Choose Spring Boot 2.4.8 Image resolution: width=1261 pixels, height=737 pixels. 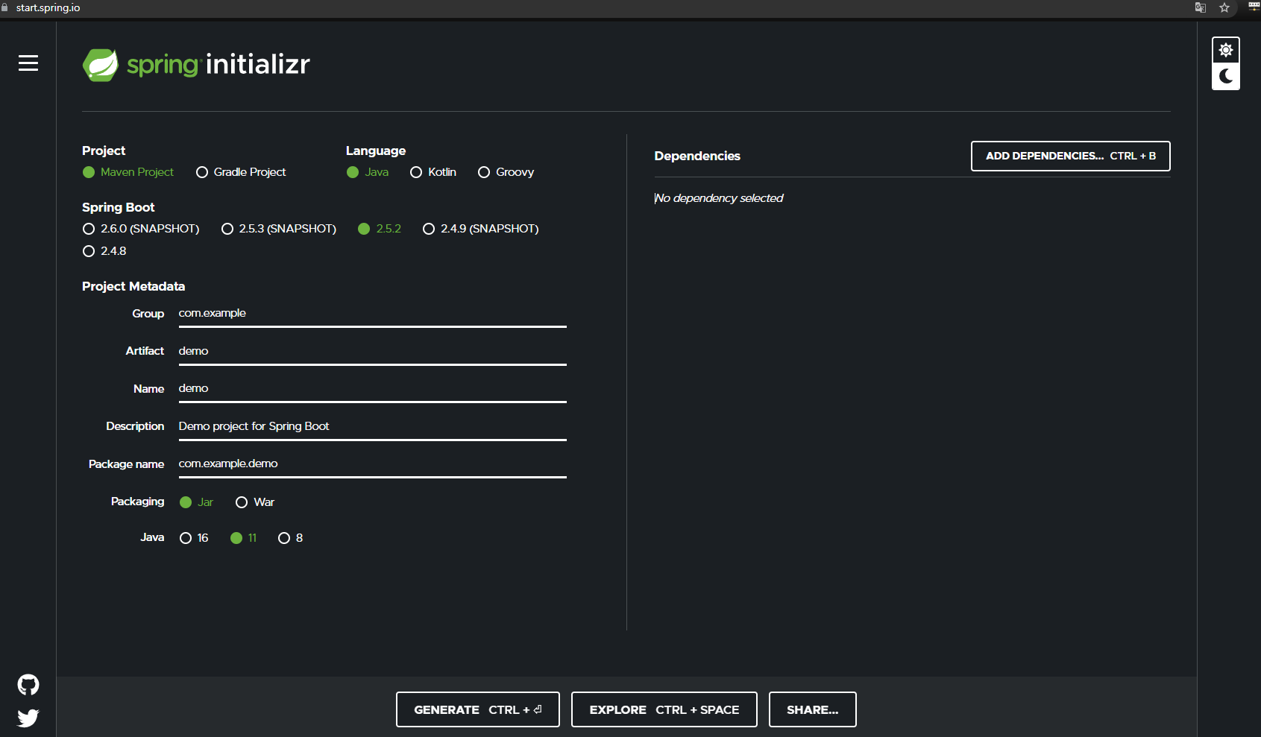[x=104, y=251]
